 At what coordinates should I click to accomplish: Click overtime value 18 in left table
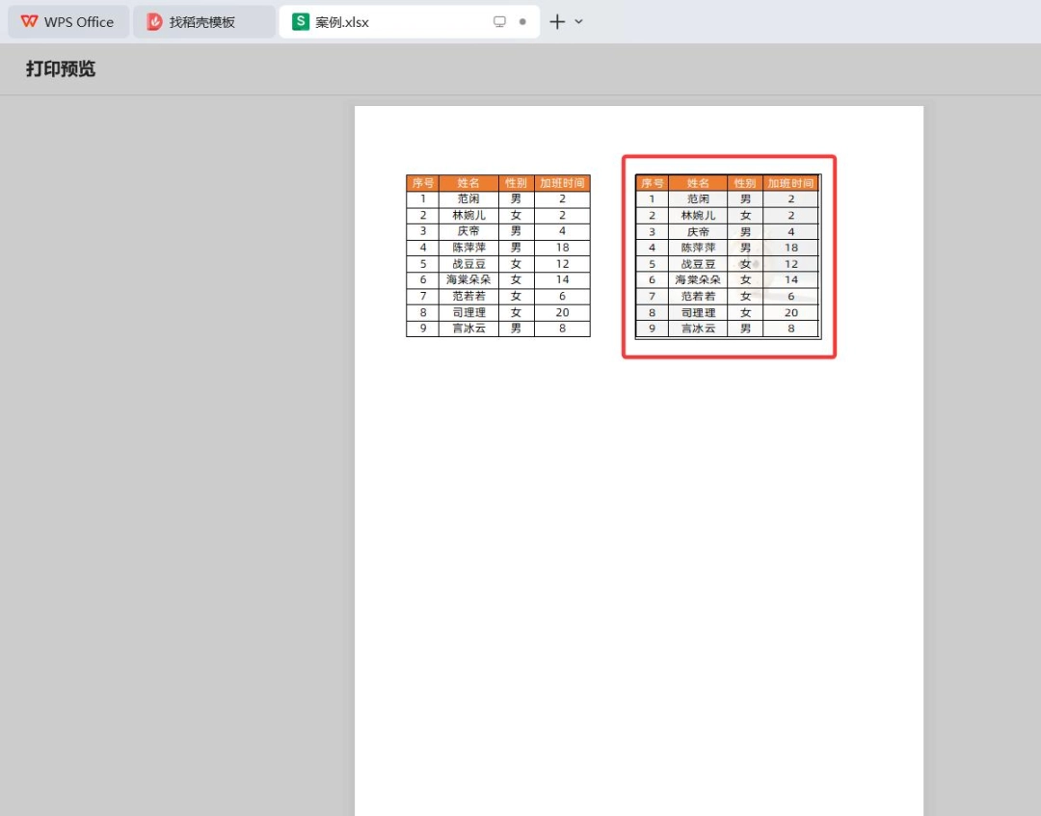coord(562,248)
